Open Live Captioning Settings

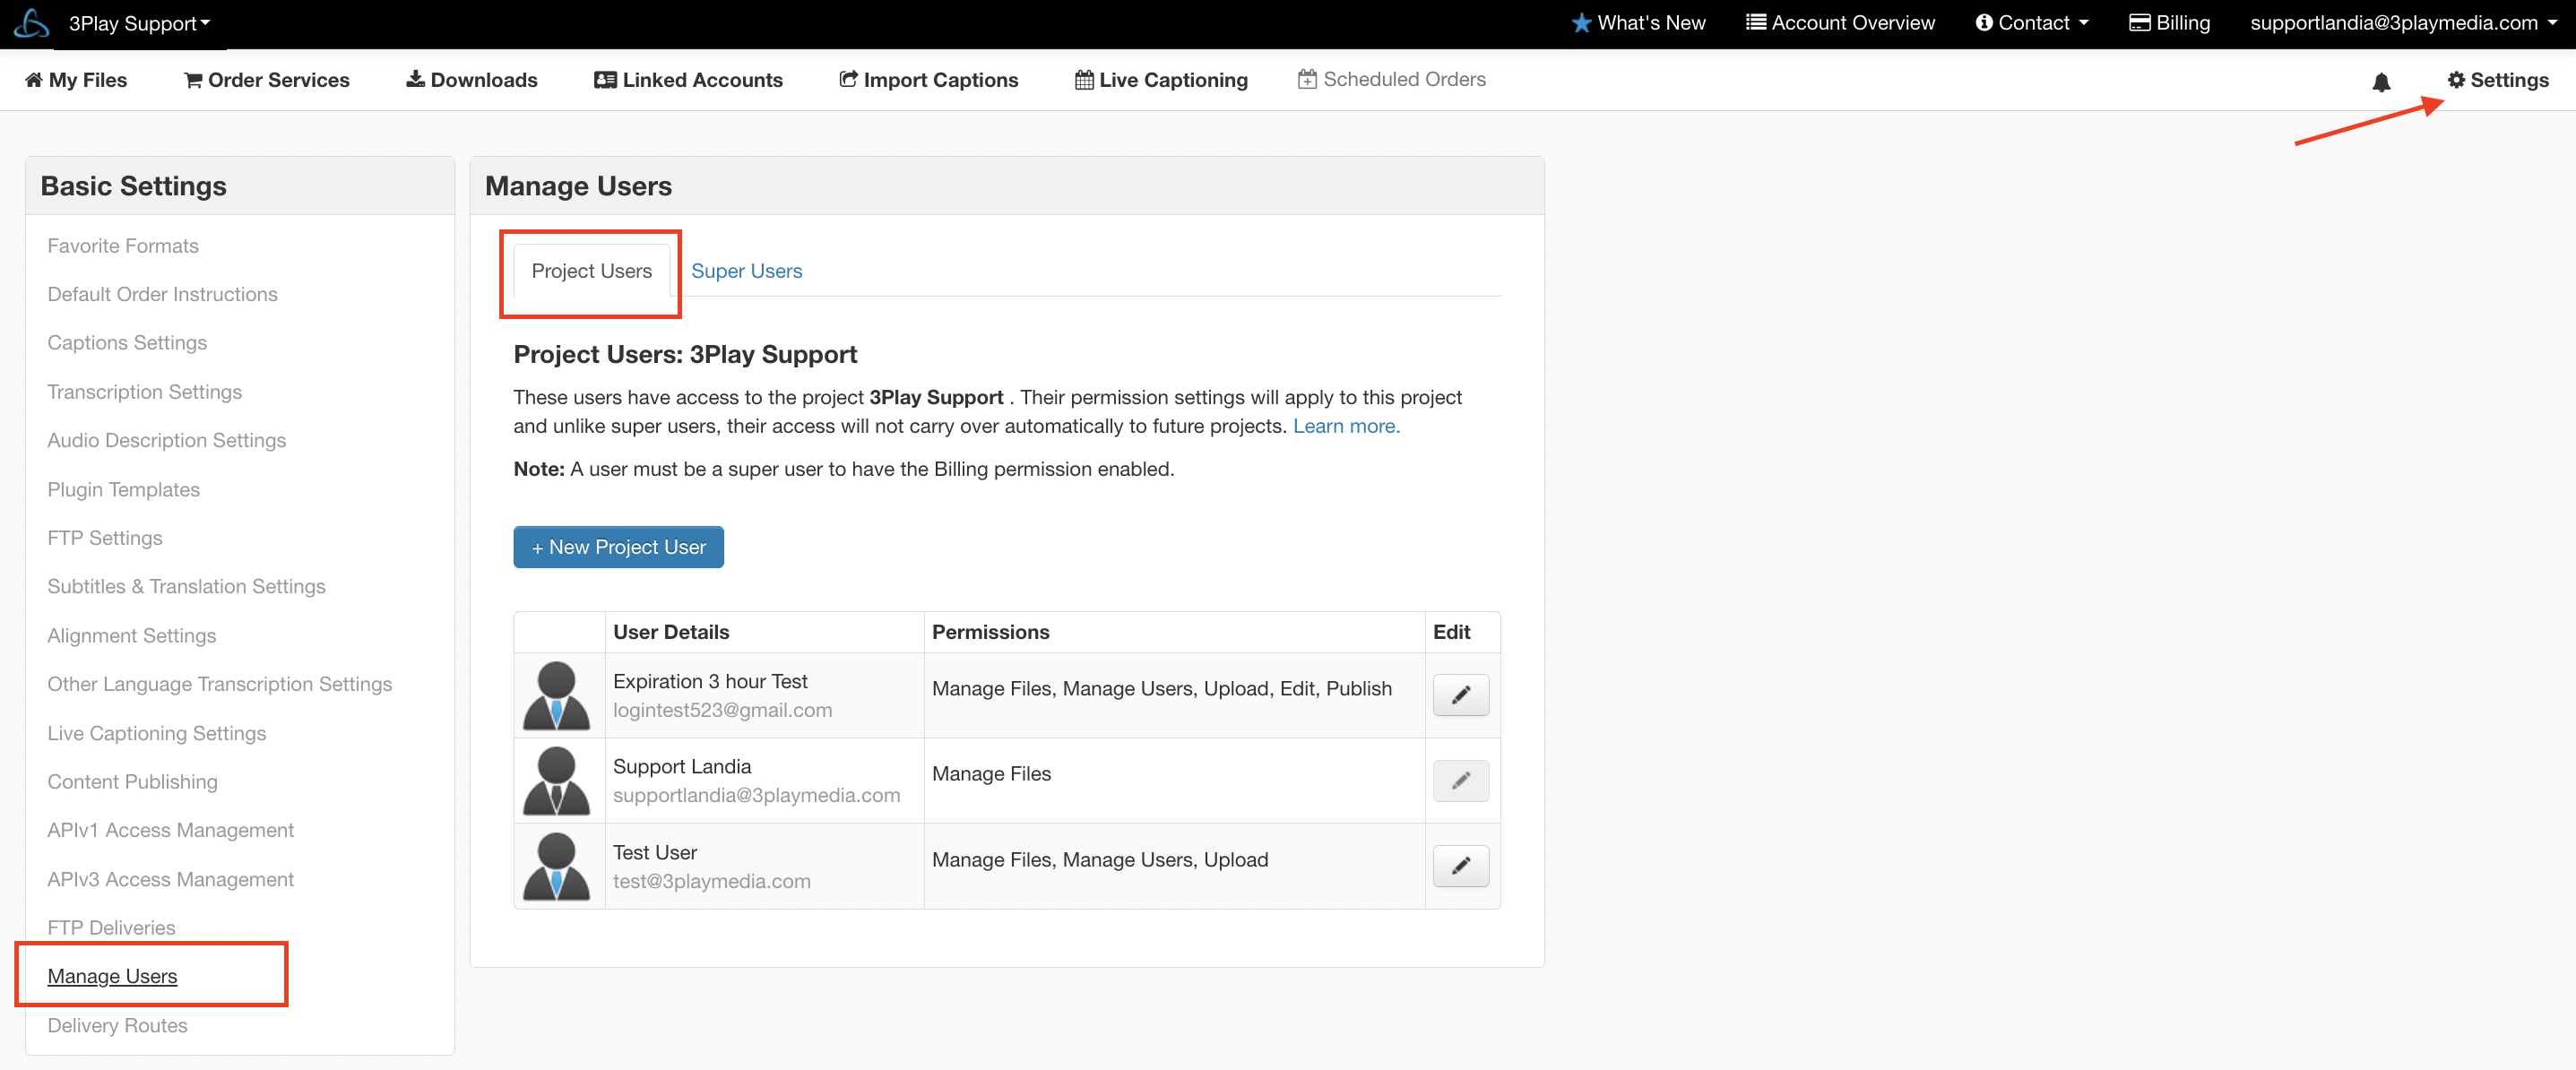click(156, 733)
